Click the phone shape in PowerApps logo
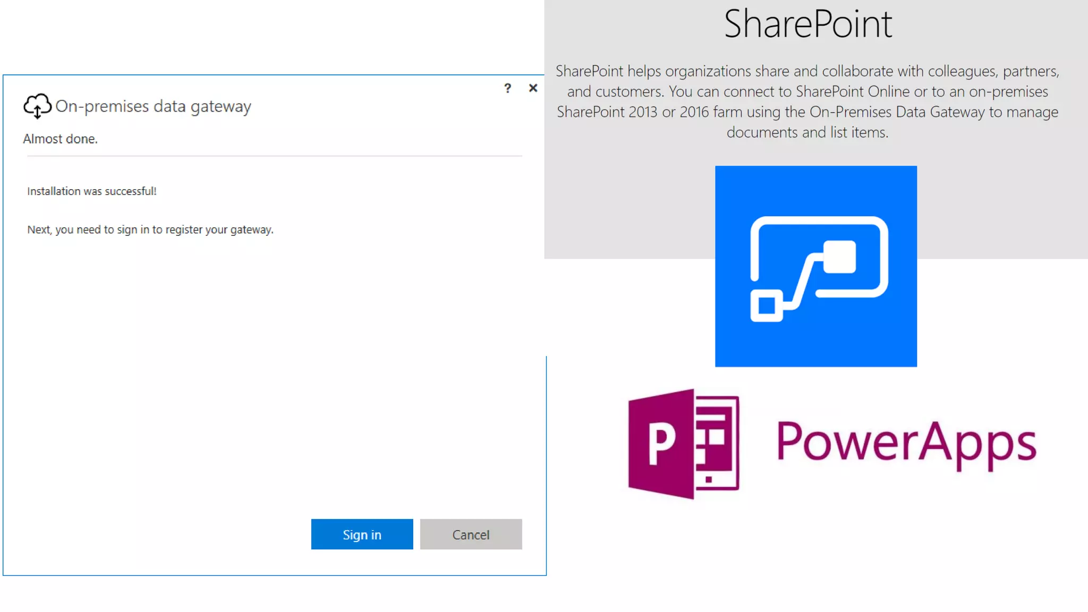 click(717, 444)
